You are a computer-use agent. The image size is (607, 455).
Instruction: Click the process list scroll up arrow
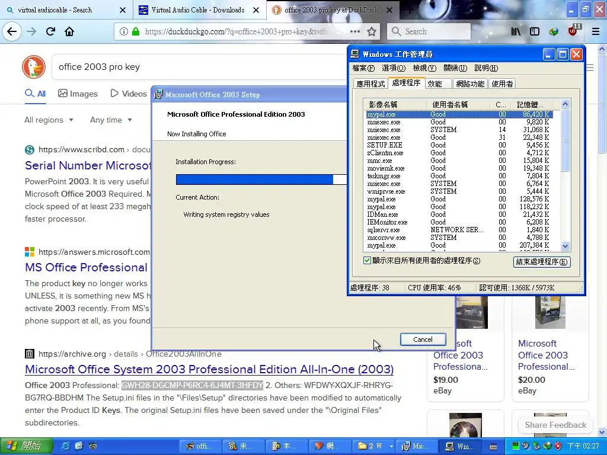click(x=565, y=104)
